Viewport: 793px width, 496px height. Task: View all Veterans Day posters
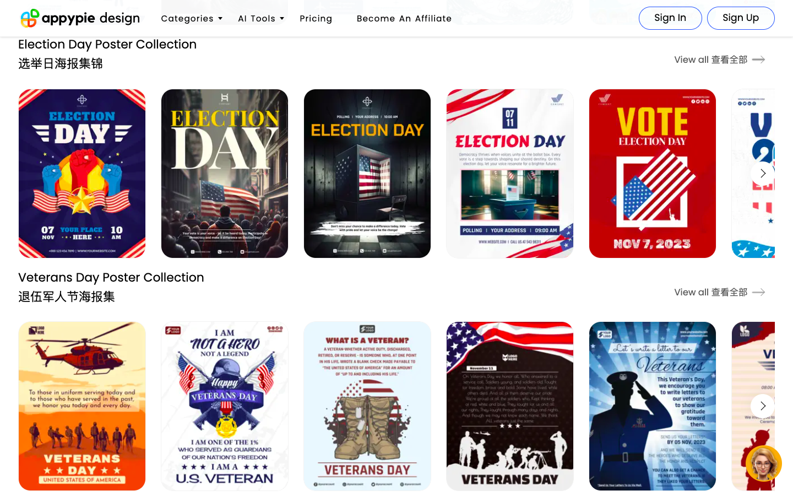pyautogui.click(x=711, y=292)
